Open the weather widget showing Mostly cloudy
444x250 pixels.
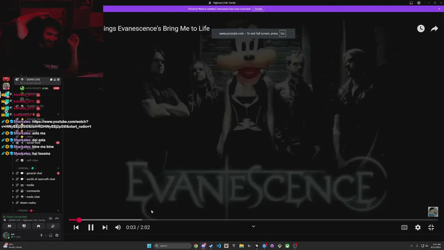[12, 246]
